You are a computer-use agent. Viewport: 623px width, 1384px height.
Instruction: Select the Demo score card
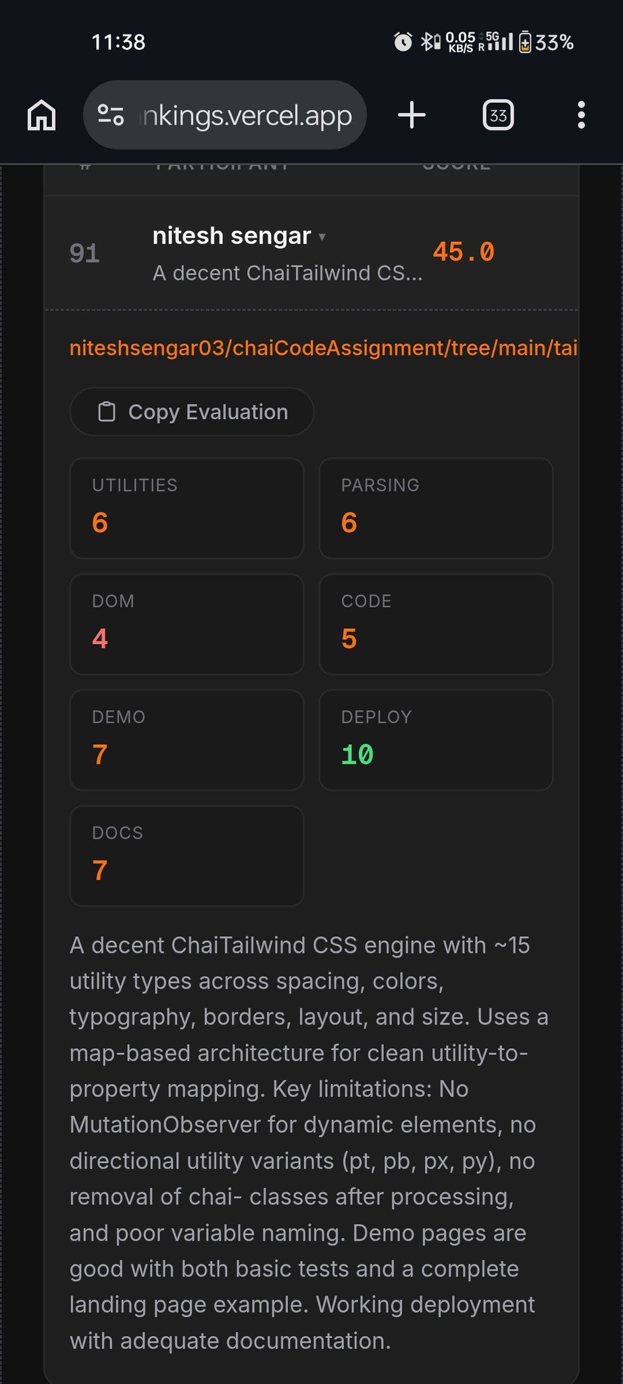pyautogui.click(x=186, y=740)
